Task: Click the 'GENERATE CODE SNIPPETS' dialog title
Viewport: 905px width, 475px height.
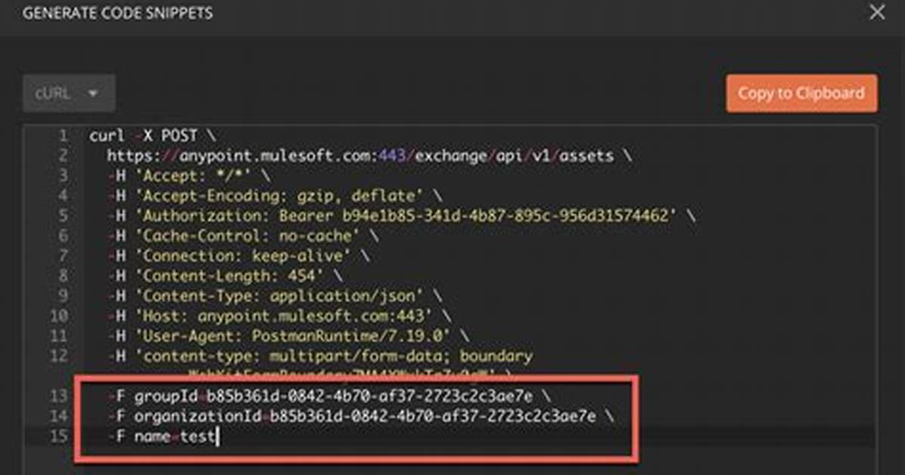Action: (118, 13)
